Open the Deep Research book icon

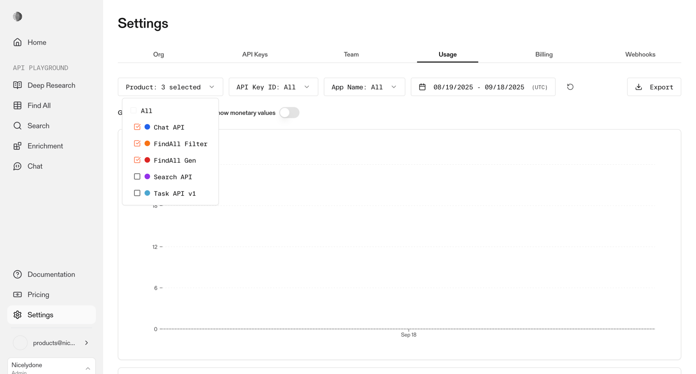(17, 85)
